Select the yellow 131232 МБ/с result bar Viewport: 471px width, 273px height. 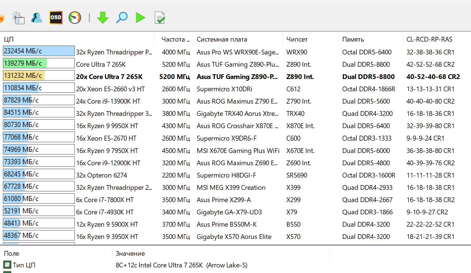point(39,76)
